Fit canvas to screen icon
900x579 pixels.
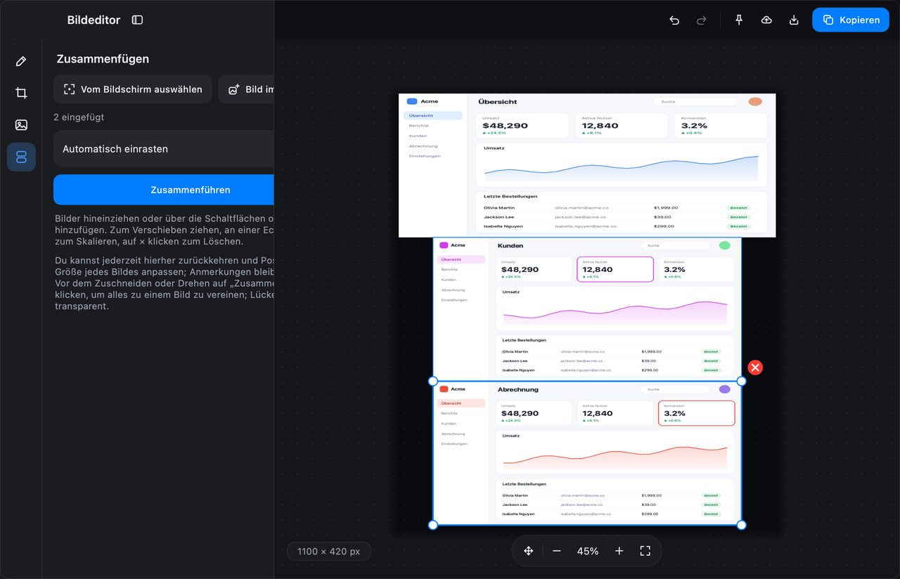[645, 551]
